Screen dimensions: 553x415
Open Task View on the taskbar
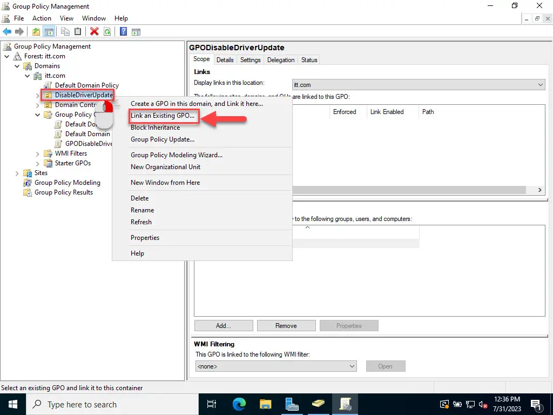tap(212, 404)
